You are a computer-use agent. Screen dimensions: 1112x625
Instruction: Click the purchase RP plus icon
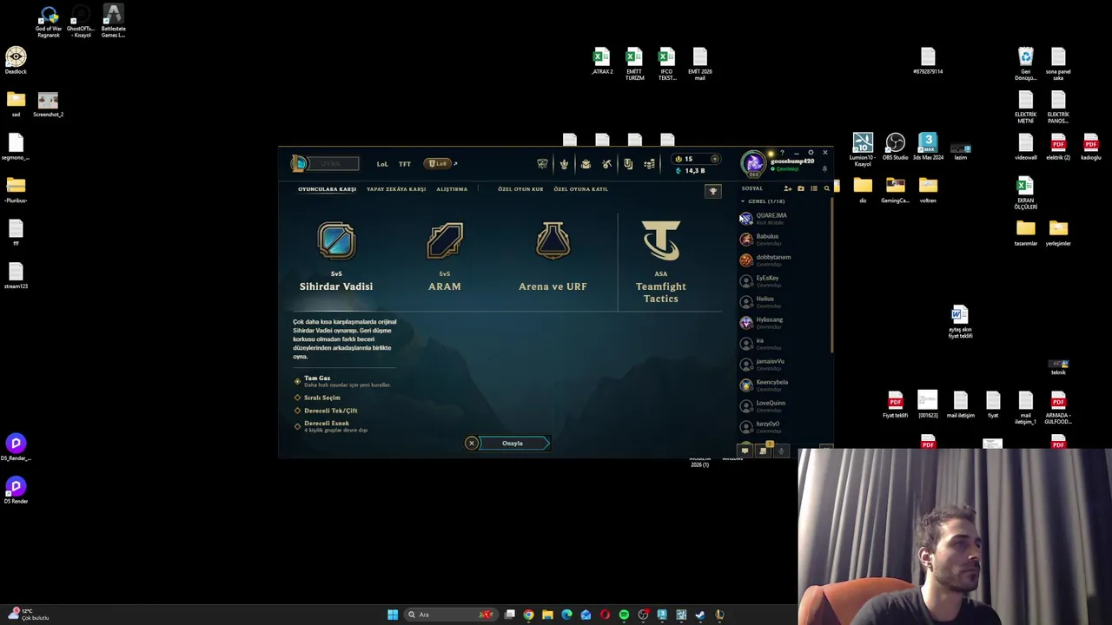pos(715,159)
